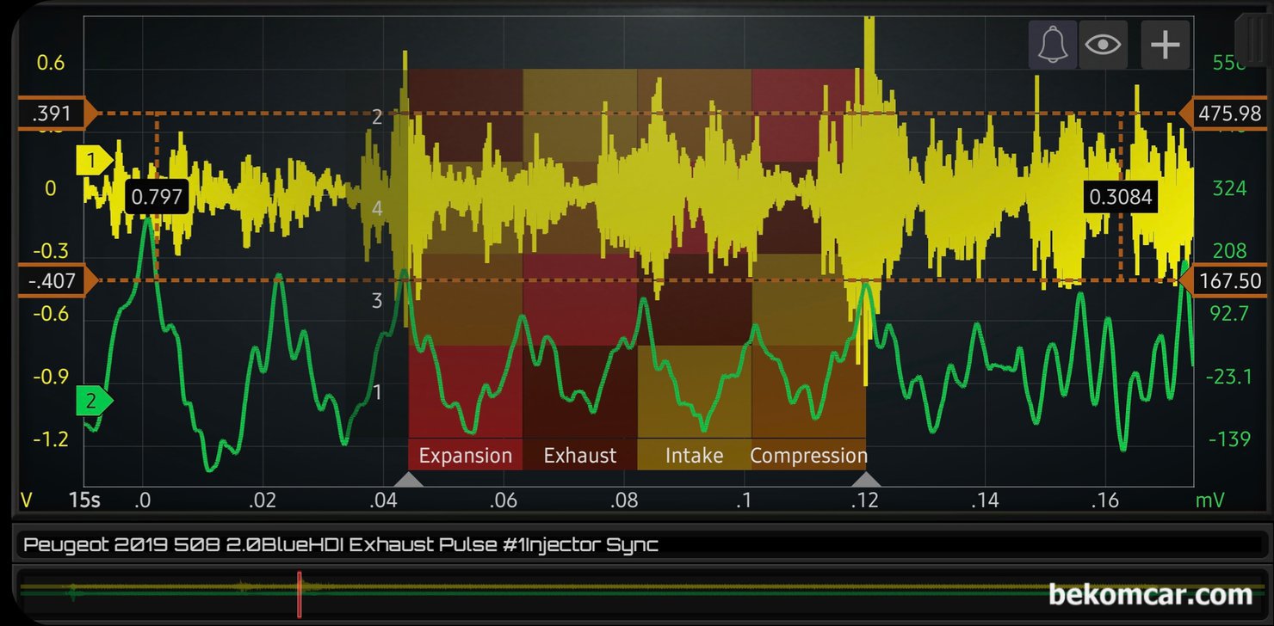Open the alarm bell notifications
The image size is (1274, 626).
[1053, 44]
